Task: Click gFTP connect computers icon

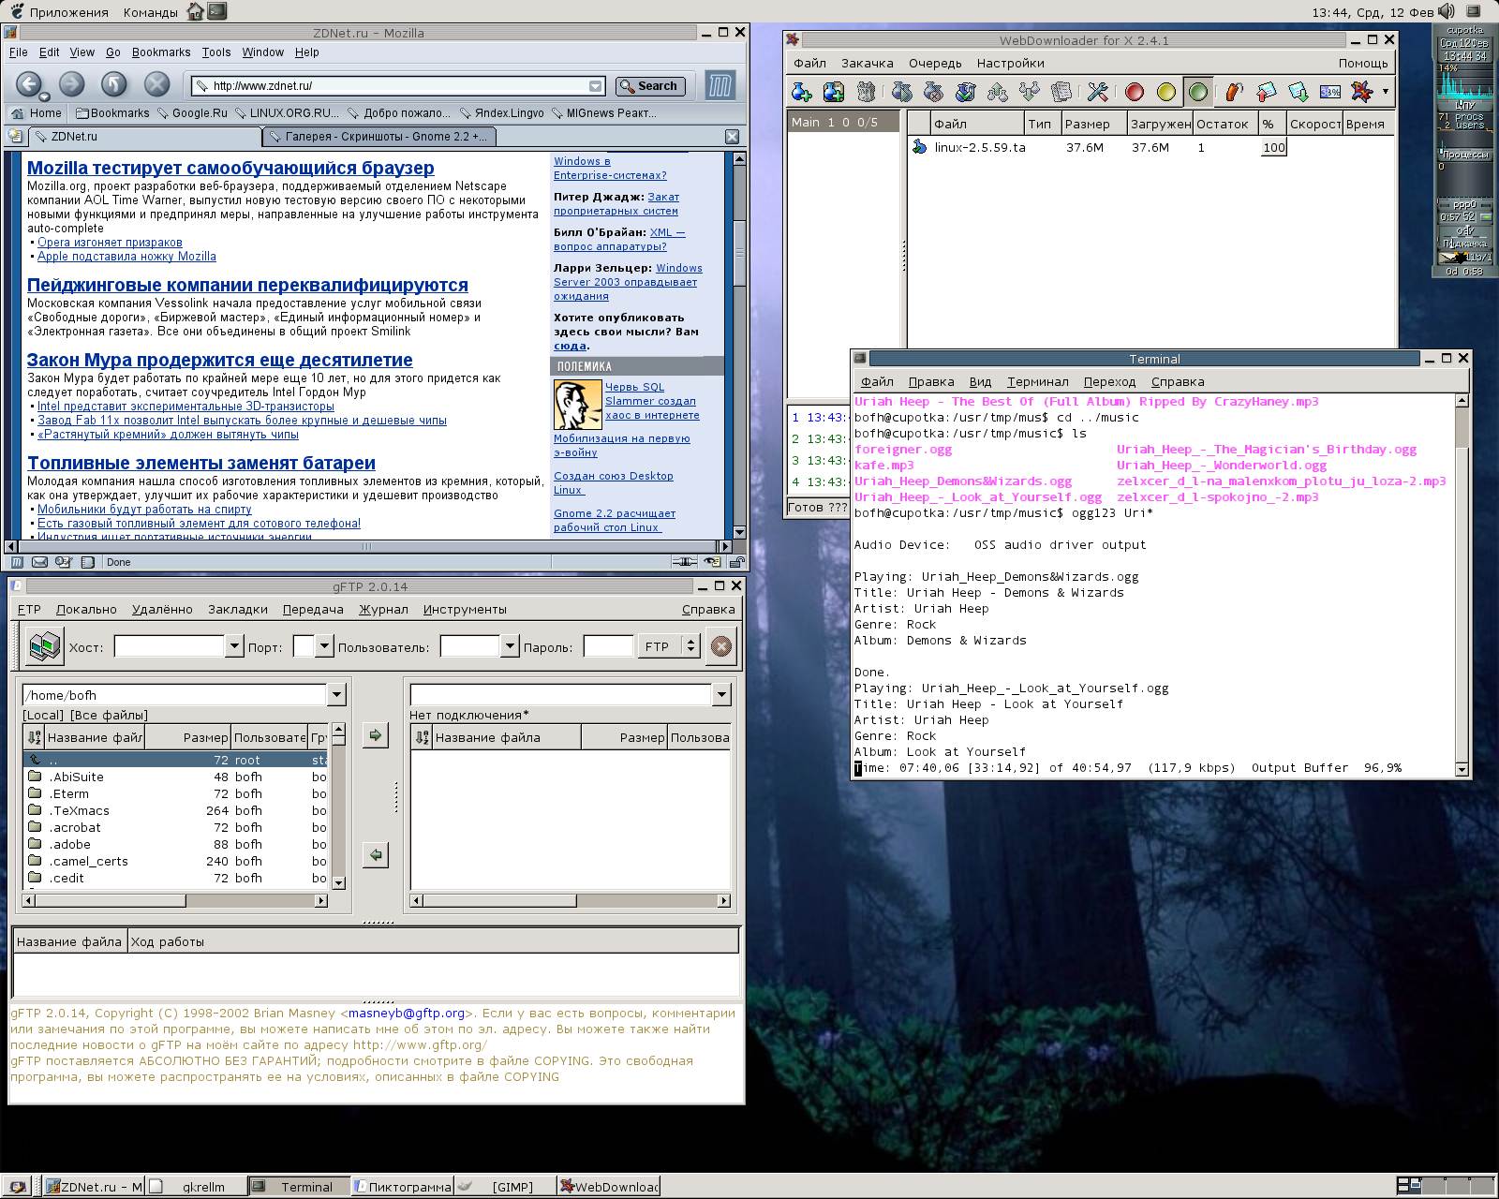Action: pyautogui.click(x=43, y=646)
